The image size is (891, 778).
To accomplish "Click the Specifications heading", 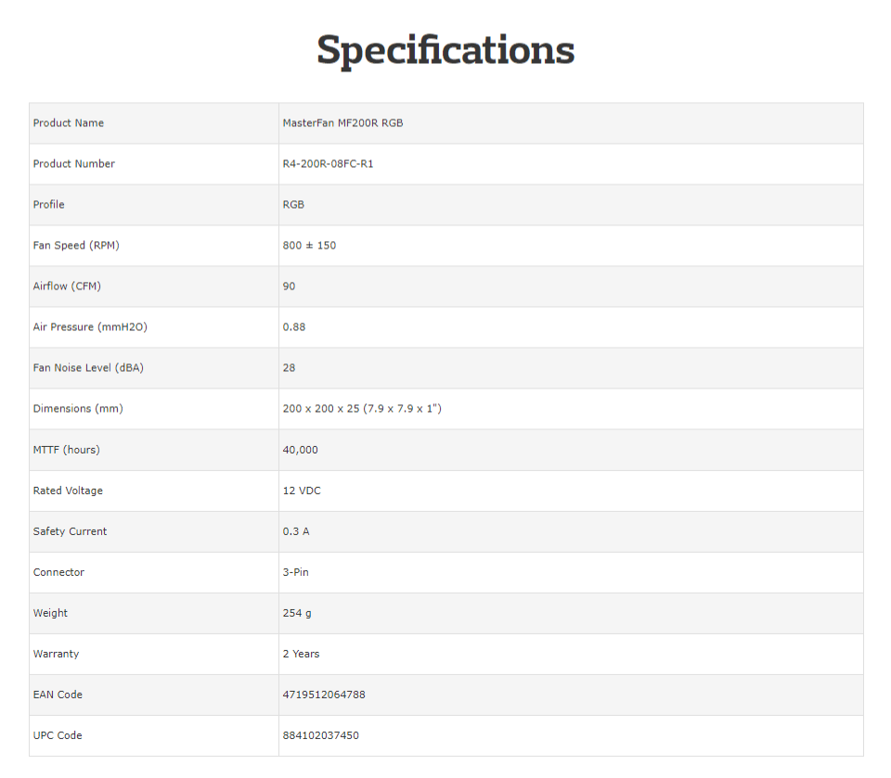I will [445, 50].
